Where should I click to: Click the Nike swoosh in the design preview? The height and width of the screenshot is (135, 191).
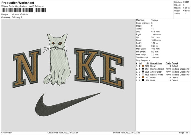point(68,104)
